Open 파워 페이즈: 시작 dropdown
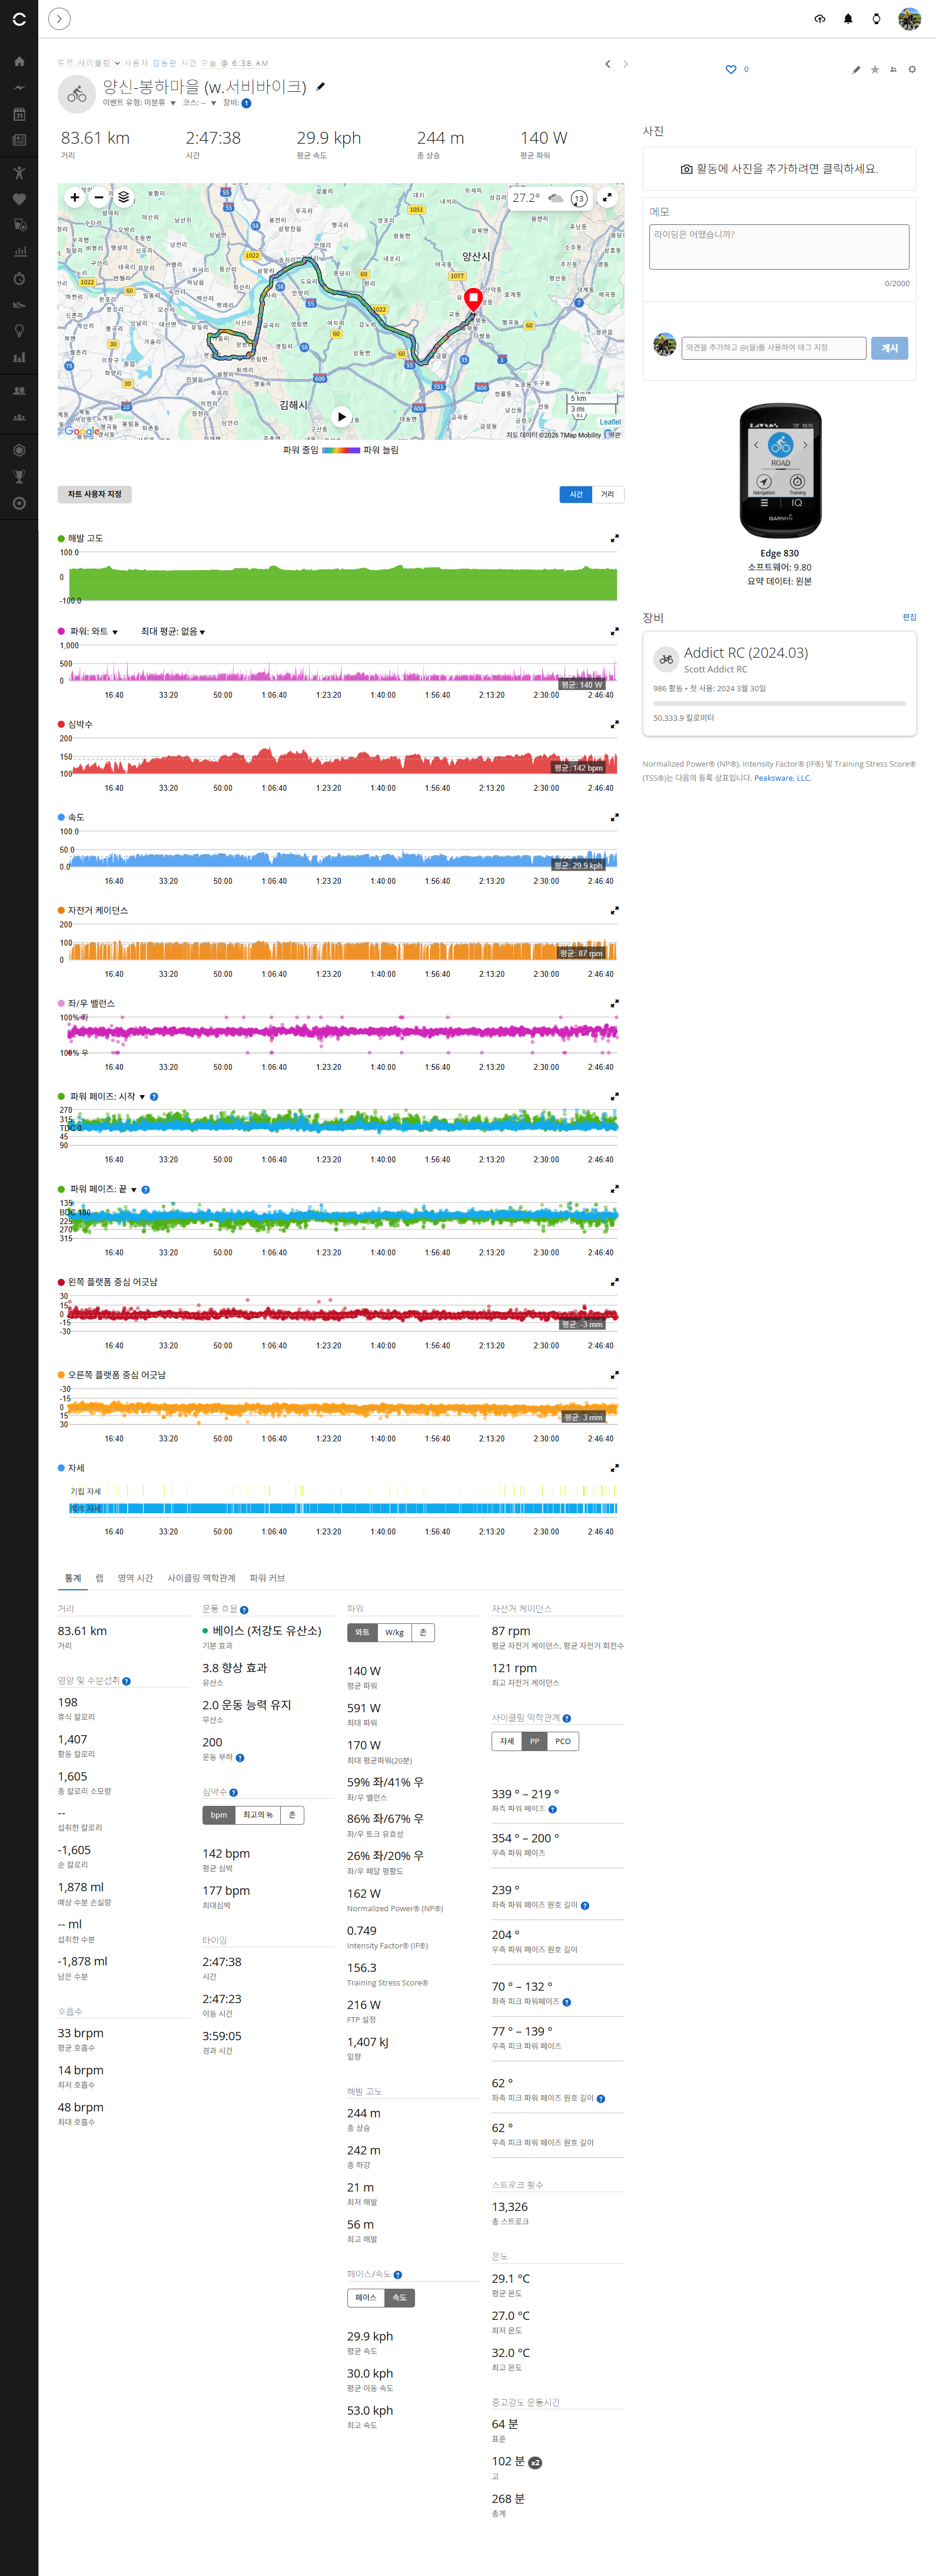 click(x=107, y=1097)
